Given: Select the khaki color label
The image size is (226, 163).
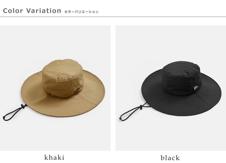Looking at the screenshot, I should pyautogui.click(x=54, y=158).
